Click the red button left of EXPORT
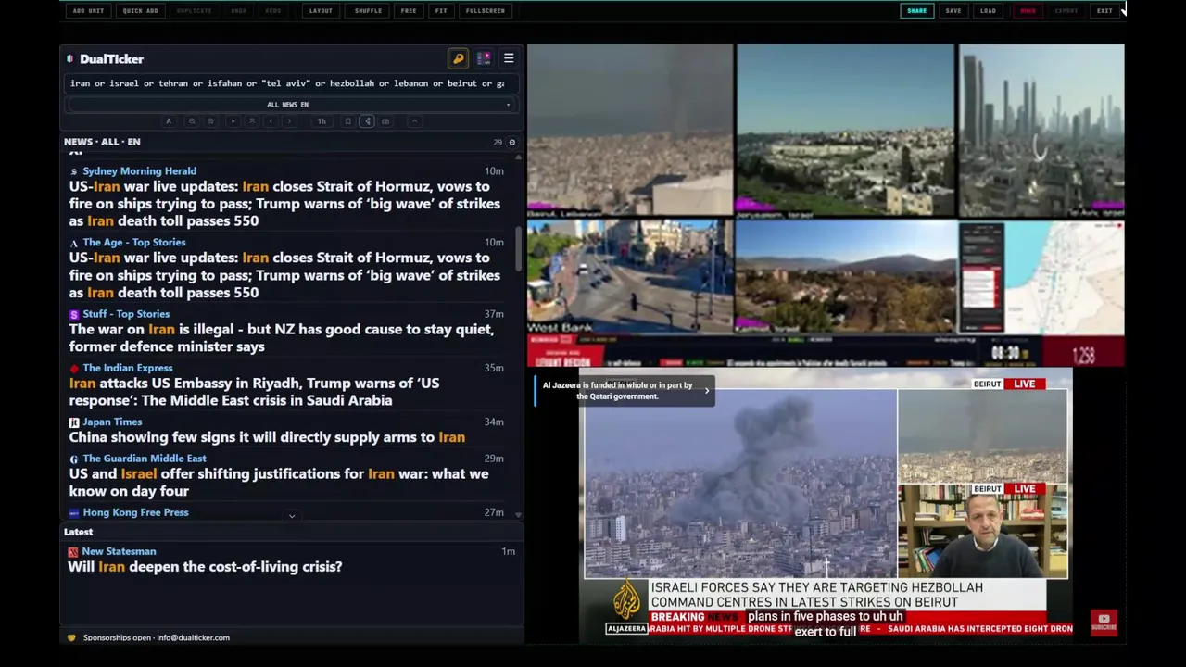Screen dimensions: 1186x667 click(x=1028, y=11)
